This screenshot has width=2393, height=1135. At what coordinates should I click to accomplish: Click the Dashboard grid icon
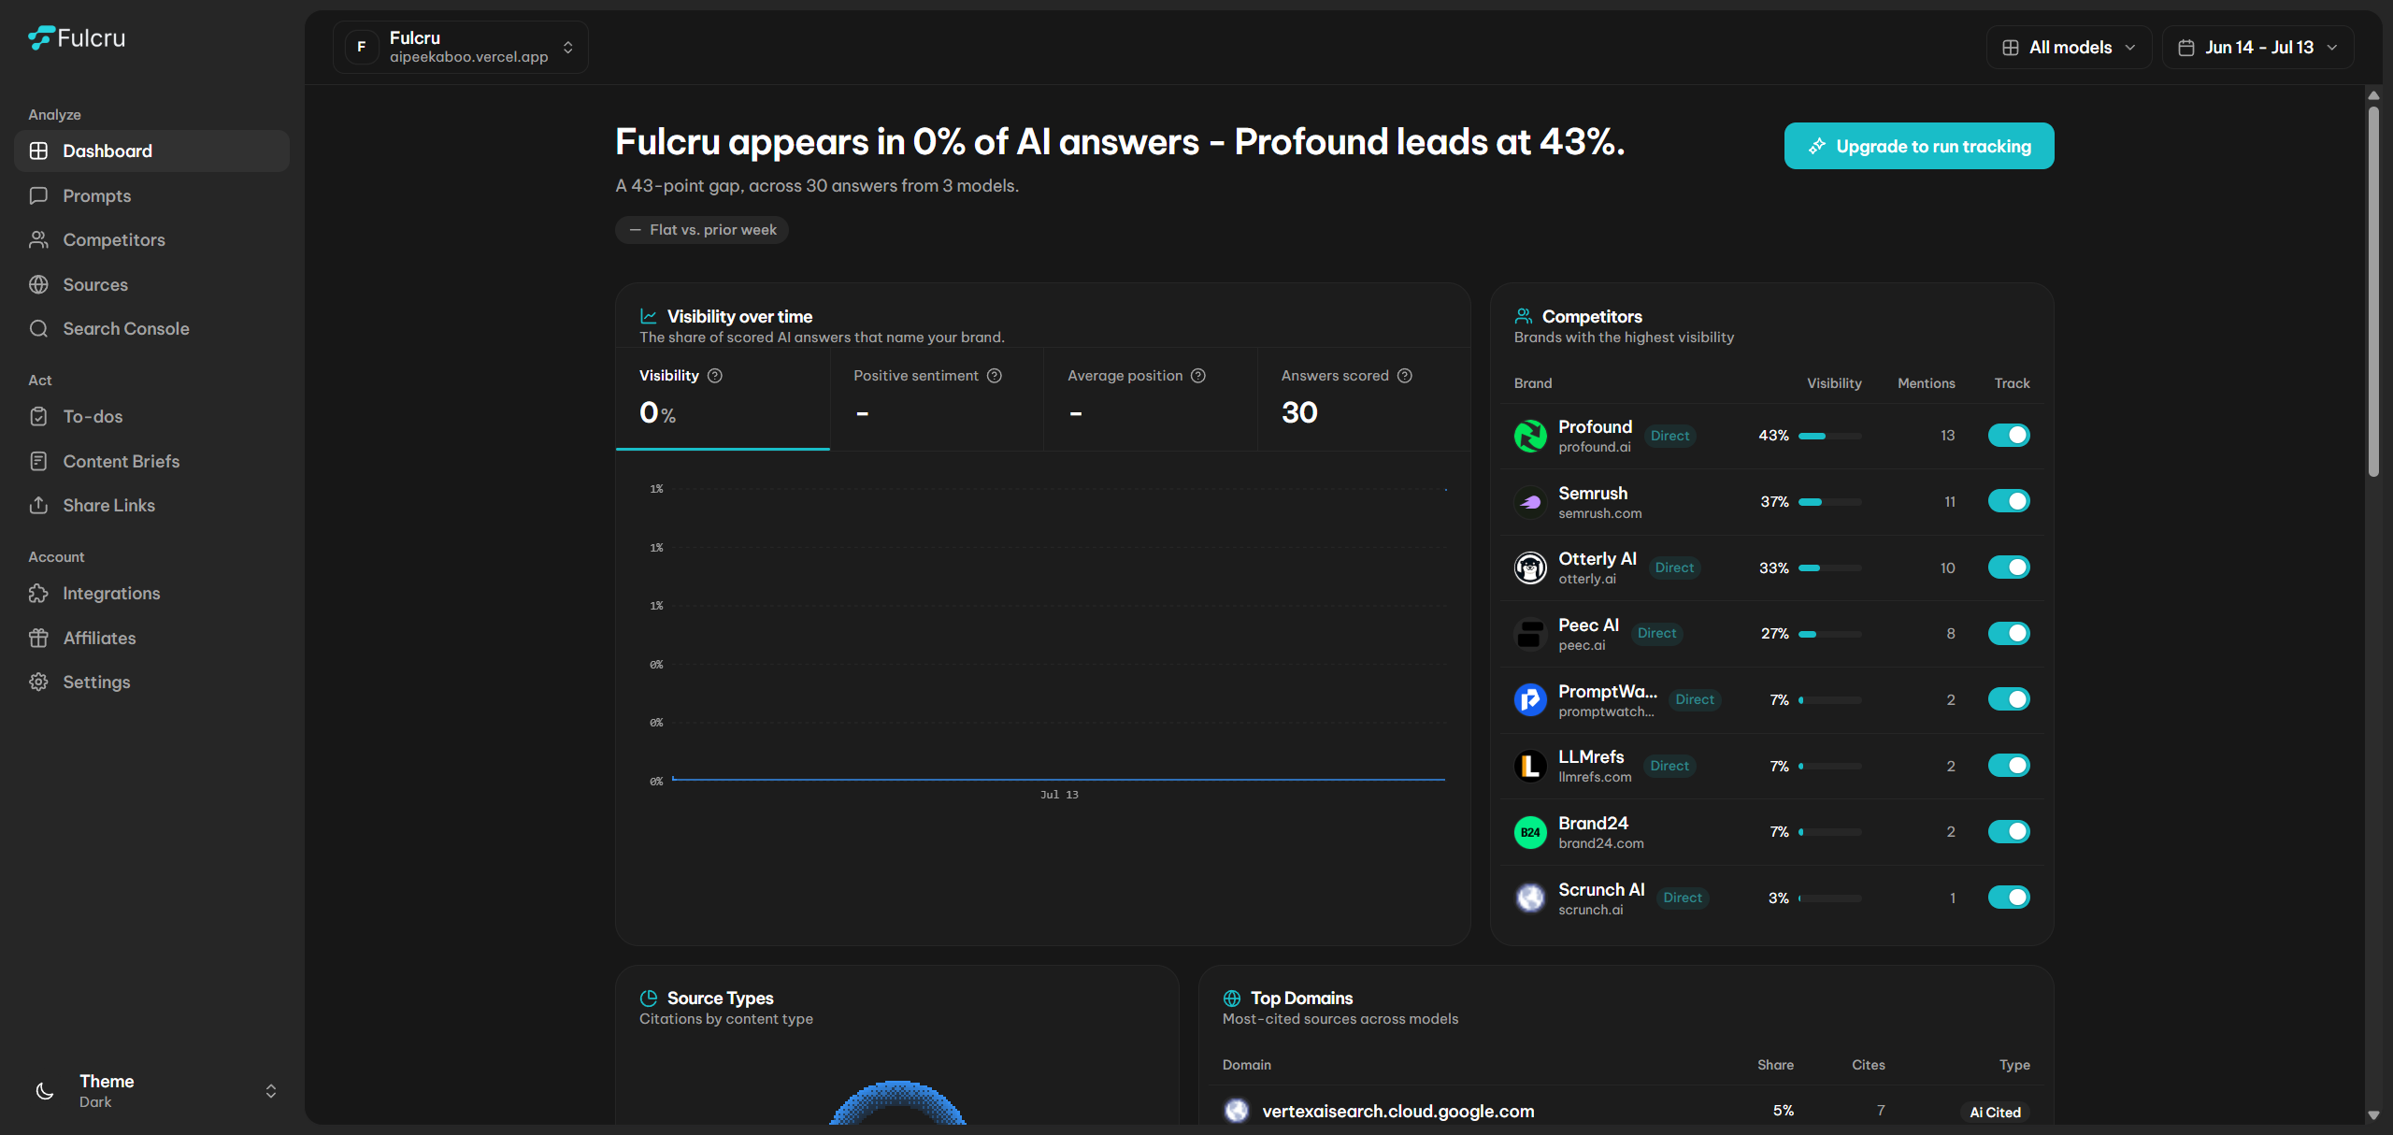[38, 151]
